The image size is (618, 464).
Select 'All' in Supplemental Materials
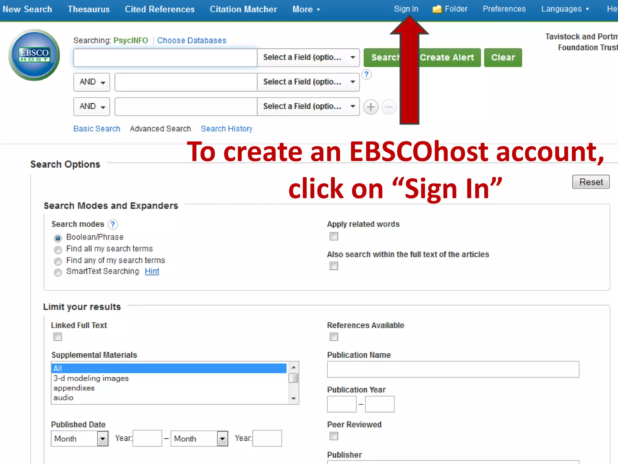tap(169, 369)
